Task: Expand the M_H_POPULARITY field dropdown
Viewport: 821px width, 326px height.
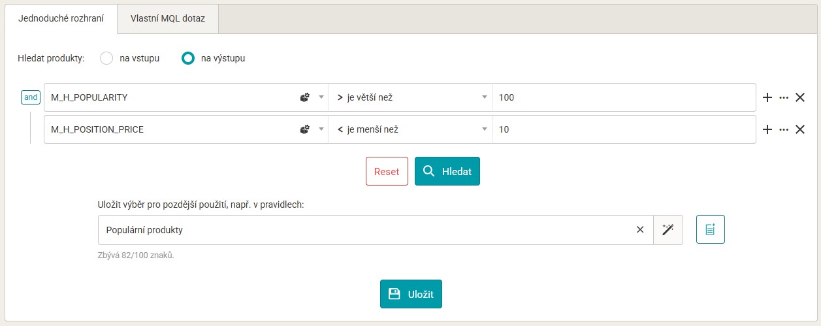Action: pos(321,98)
